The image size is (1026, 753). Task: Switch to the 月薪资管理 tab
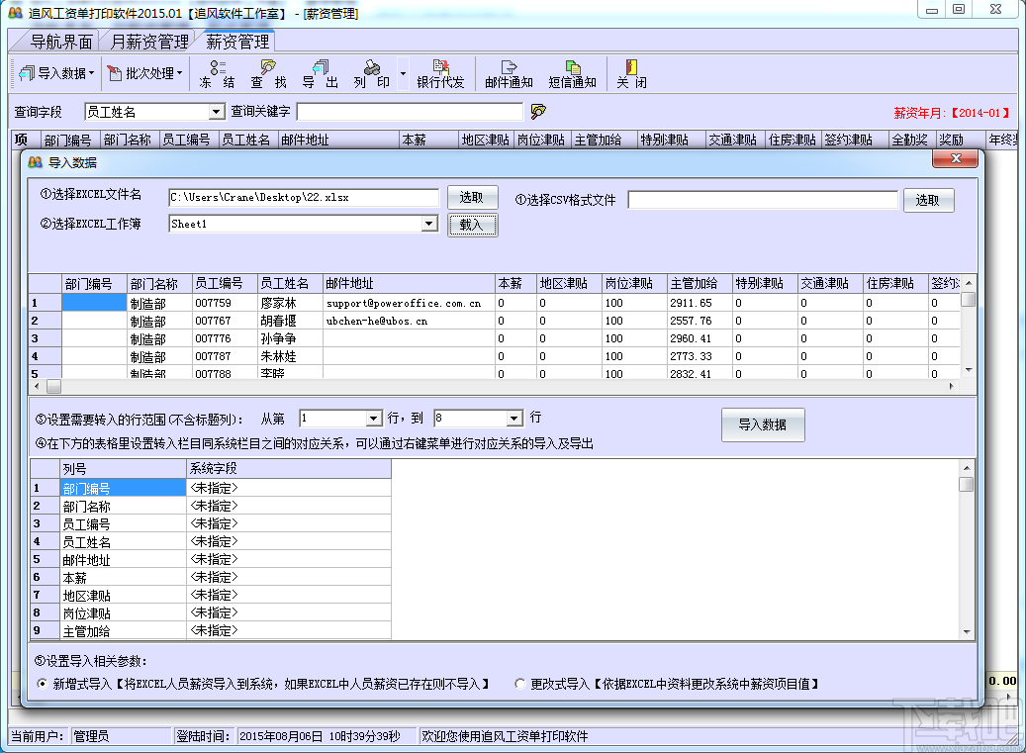coord(149,42)
